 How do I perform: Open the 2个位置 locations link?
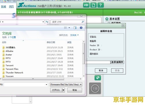tap(12, 37)
